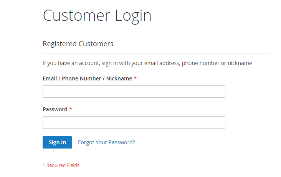Click the Customer Login page heading
The height and width of the screenshot is (177, 281).
97,16
